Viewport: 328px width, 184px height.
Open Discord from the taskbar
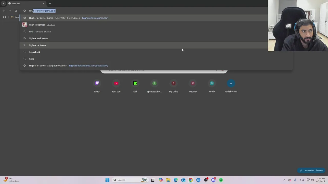[213, 180]
